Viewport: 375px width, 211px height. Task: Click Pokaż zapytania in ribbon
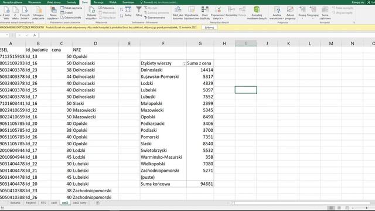(71, 8)
